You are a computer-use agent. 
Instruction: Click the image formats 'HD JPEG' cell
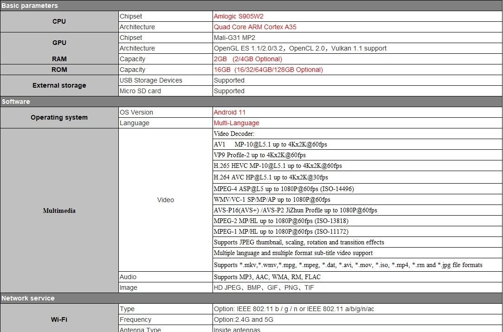tap(264, 287)
